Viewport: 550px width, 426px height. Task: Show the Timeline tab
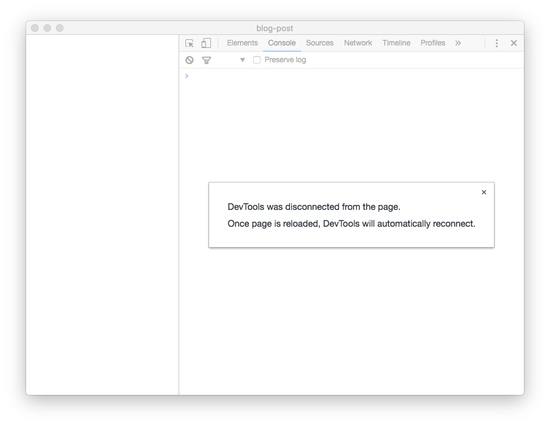point(396,43)
